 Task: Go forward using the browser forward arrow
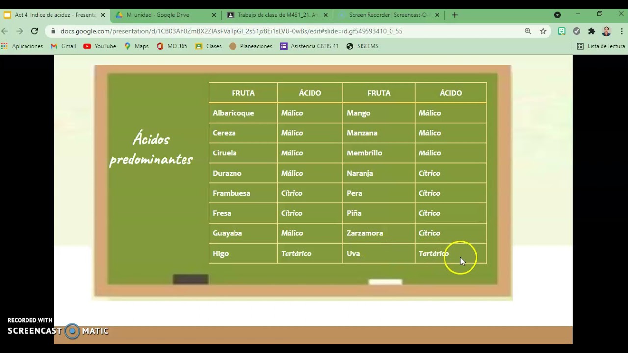20,31
